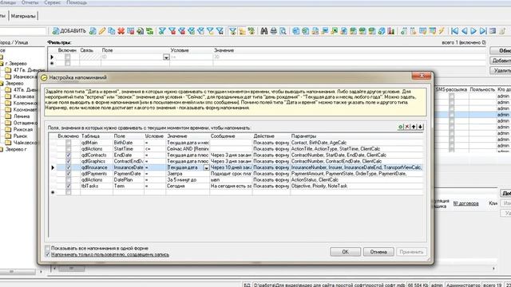
Task: Open the Отчеты menu
Action: coord(30,2)
